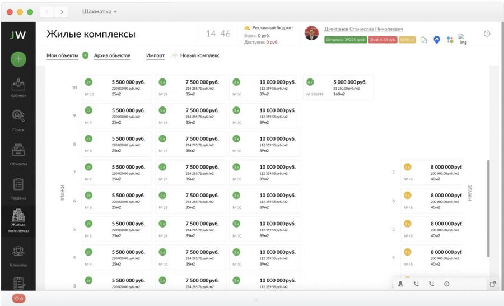Open apartment card № 28
The height and width of the screenshot is (306, 504).
[190, 116]
